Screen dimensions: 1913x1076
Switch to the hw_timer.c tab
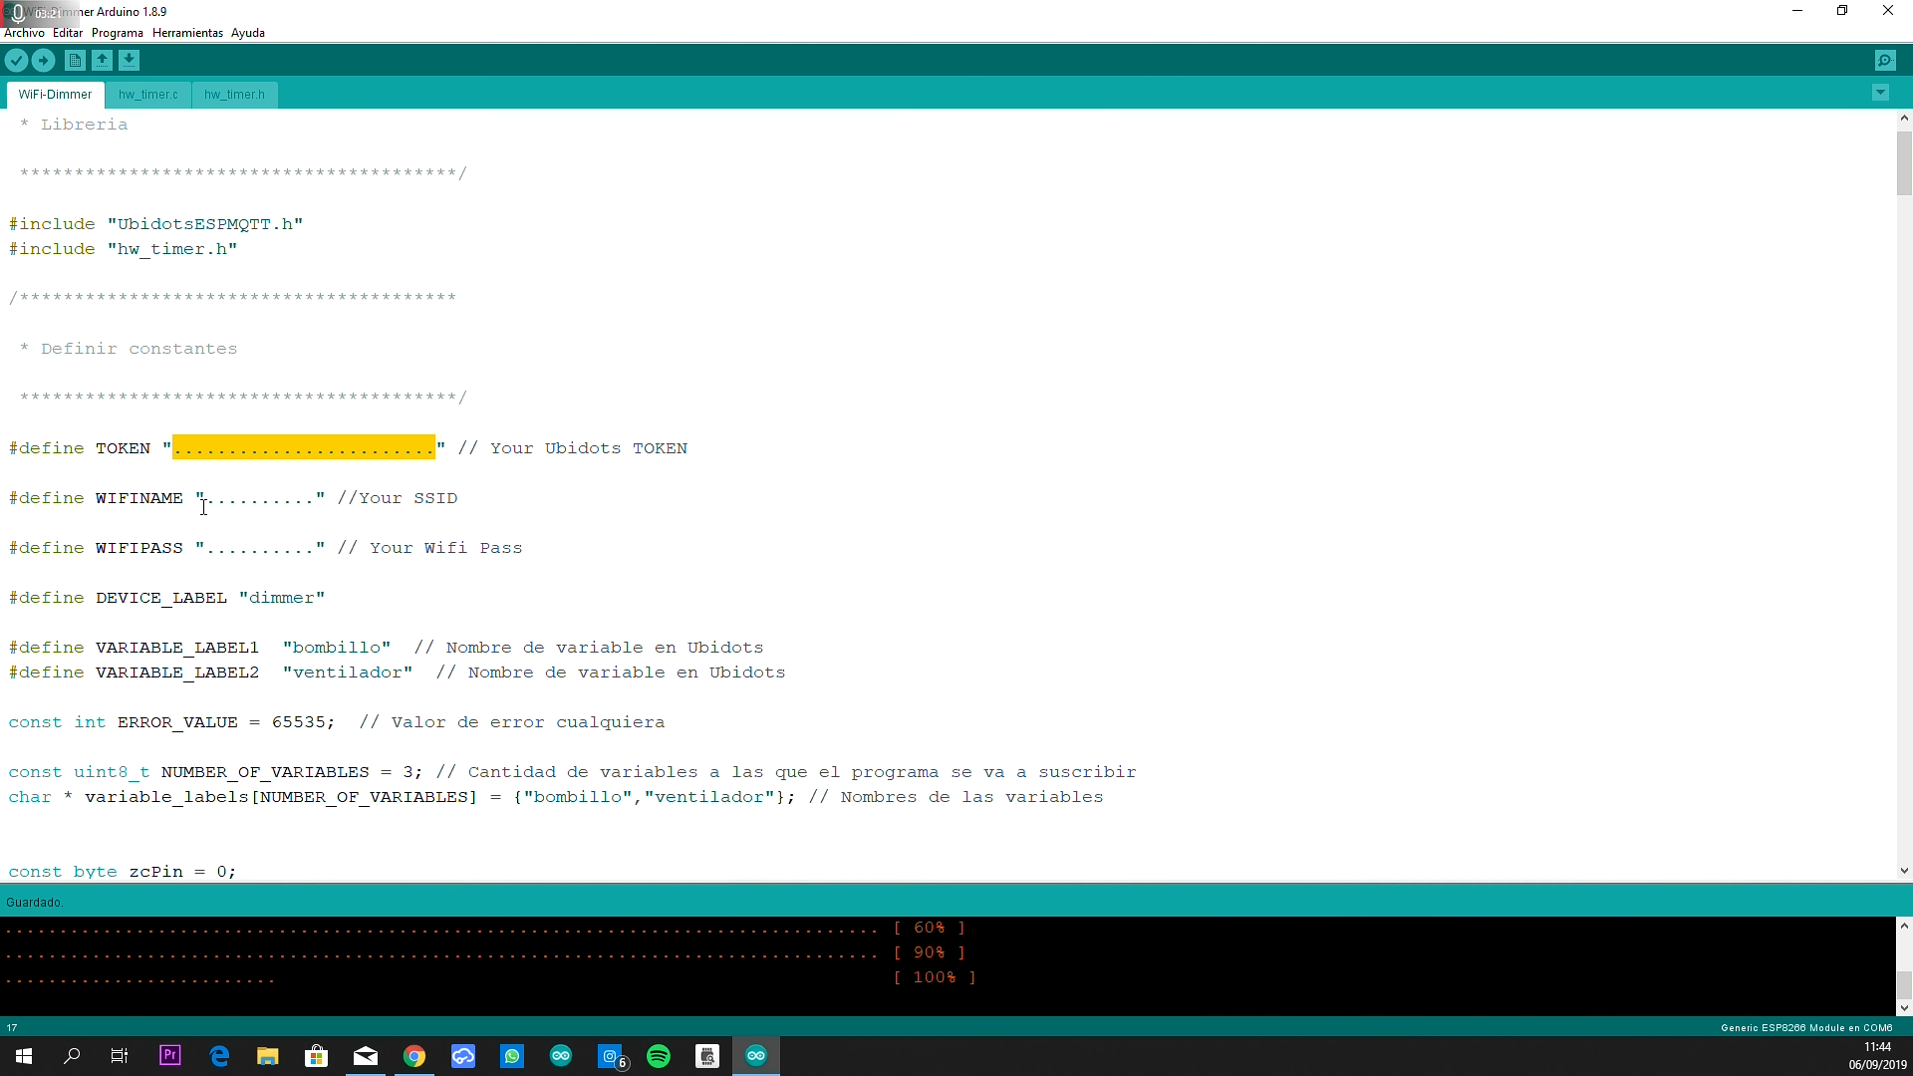[x=147, y=95]
